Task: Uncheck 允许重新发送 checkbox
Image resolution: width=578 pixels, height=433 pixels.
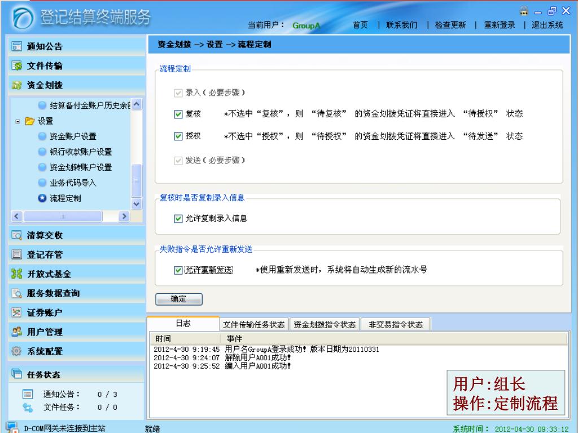Action: [x=178, y=270]
